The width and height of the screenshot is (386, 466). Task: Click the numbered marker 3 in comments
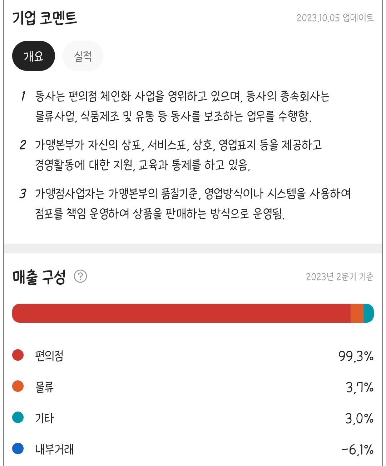tap(23, 194)
